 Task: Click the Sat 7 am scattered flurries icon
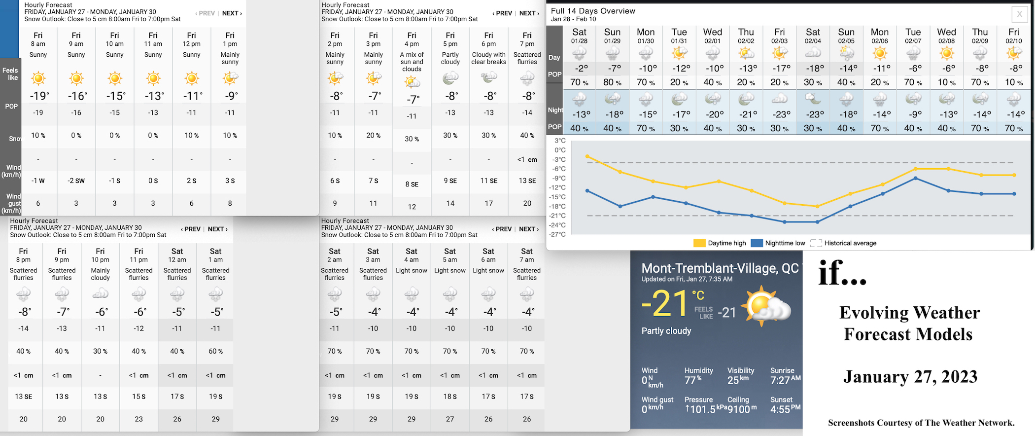[527, 294]
